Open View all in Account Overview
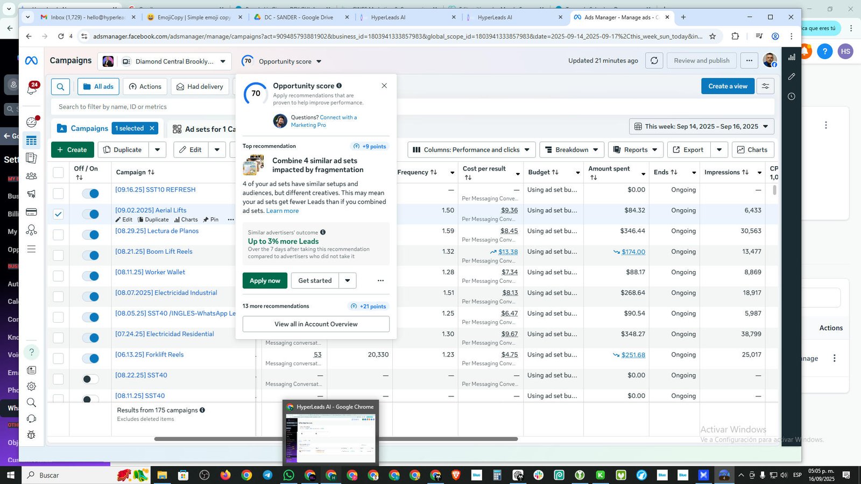 316,324
